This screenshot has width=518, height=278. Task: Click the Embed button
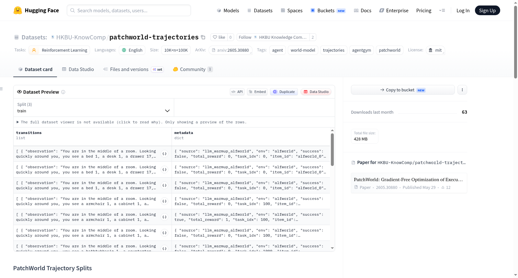257,92
